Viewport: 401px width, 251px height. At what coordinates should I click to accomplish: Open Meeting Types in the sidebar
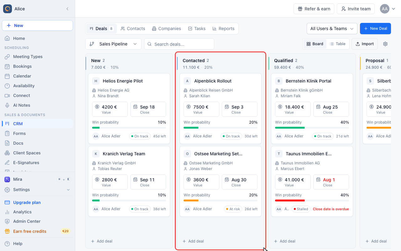37,56
